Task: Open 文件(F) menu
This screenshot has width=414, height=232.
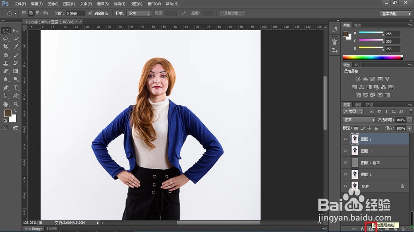Action: (20, 4)
